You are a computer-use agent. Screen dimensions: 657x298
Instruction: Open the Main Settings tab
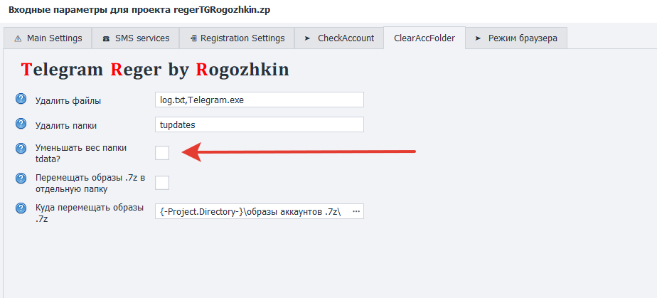(x=48, y=38)
